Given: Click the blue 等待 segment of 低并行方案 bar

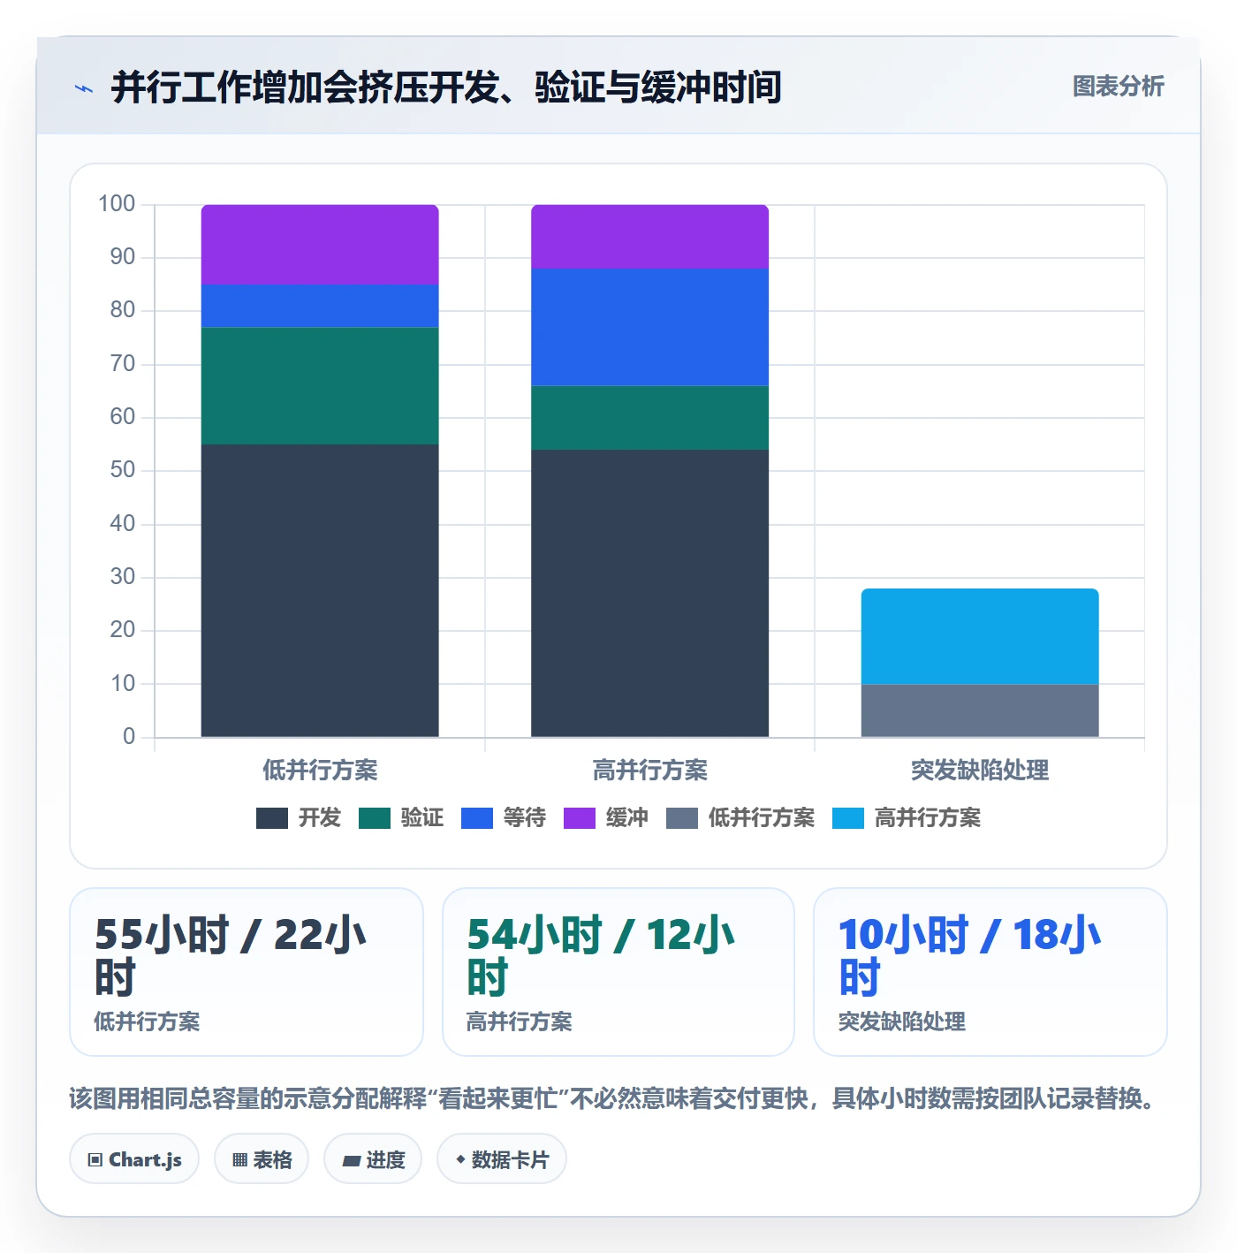Looking at the screenshot, I should pos(320,306).
